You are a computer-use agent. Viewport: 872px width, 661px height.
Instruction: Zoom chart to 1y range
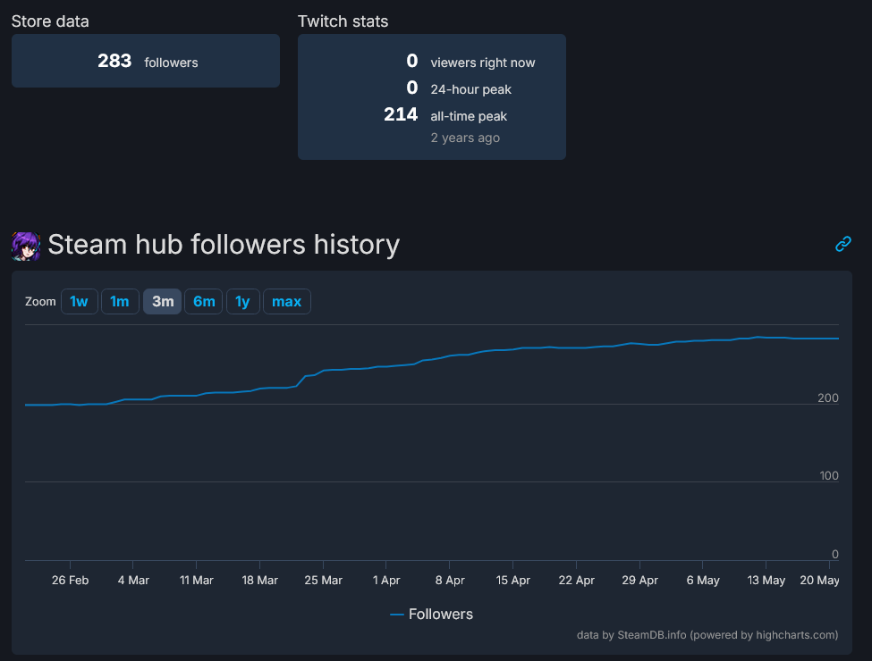(x=242, y=302)
